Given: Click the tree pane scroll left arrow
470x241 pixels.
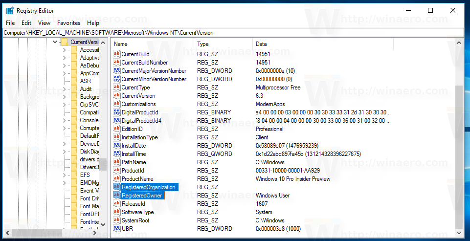Looking at the screenshot, I should click(7, 233).
